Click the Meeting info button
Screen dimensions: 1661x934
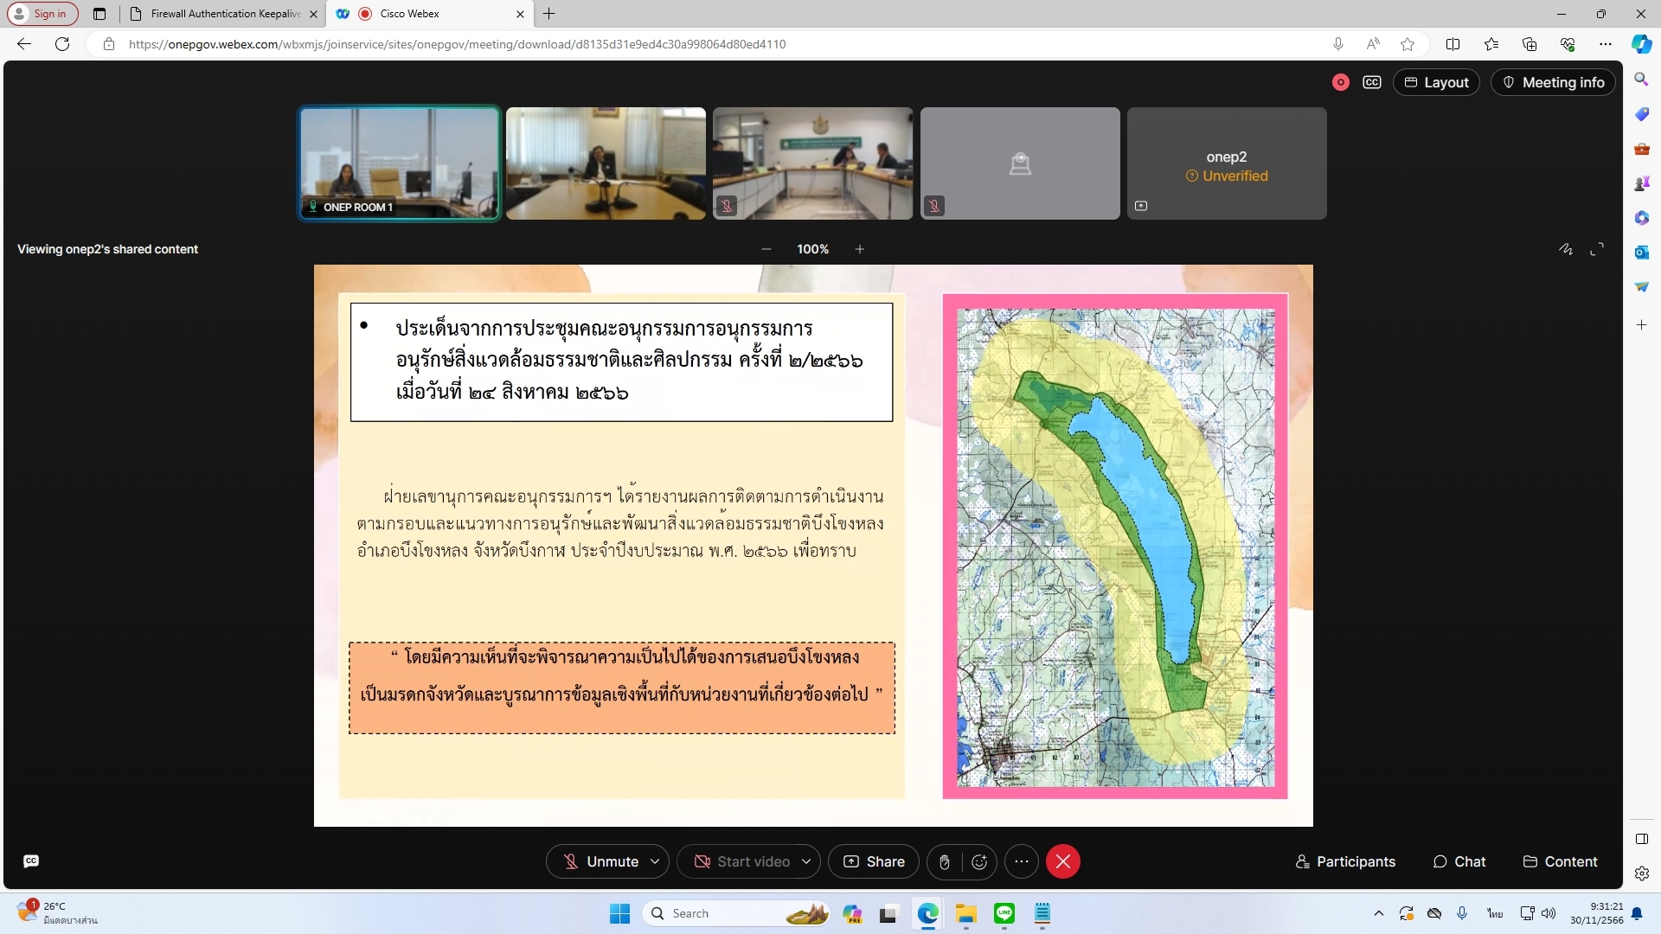(x=1553, y=82)
